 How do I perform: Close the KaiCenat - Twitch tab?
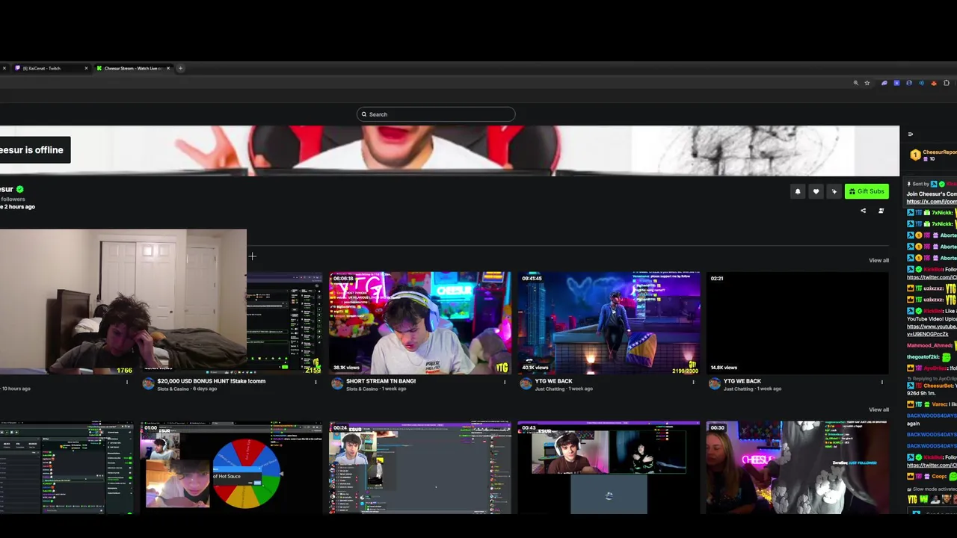[86, 68]
